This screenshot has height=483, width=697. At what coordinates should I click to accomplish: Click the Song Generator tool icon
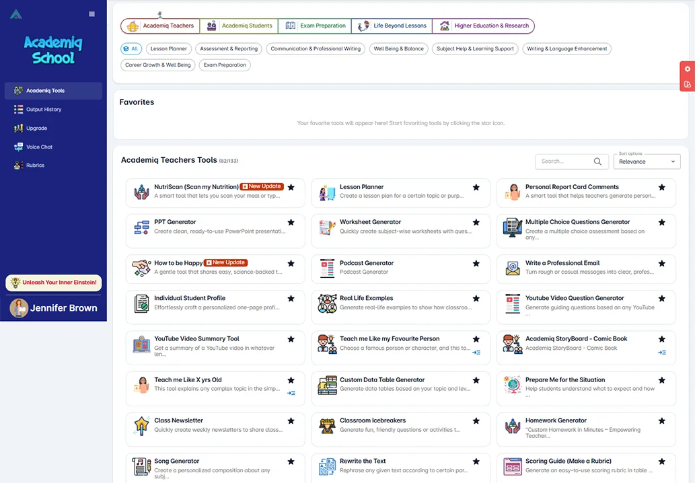(142, 467)
